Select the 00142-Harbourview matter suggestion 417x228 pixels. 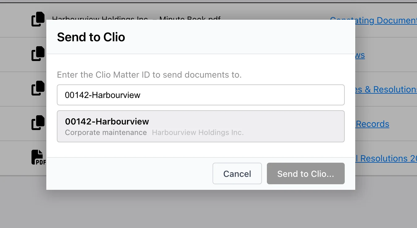point(201,126)
